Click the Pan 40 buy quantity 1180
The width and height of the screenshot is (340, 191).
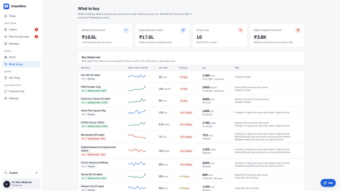pyautogui.click(x=206, y=75)
